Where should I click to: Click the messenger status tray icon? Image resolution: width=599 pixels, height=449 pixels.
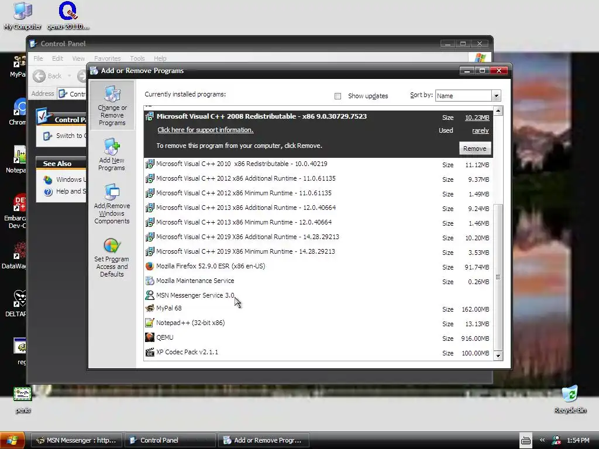coord(556,440)
